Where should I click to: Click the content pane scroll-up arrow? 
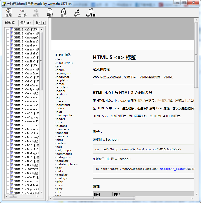tap(196, 20)
